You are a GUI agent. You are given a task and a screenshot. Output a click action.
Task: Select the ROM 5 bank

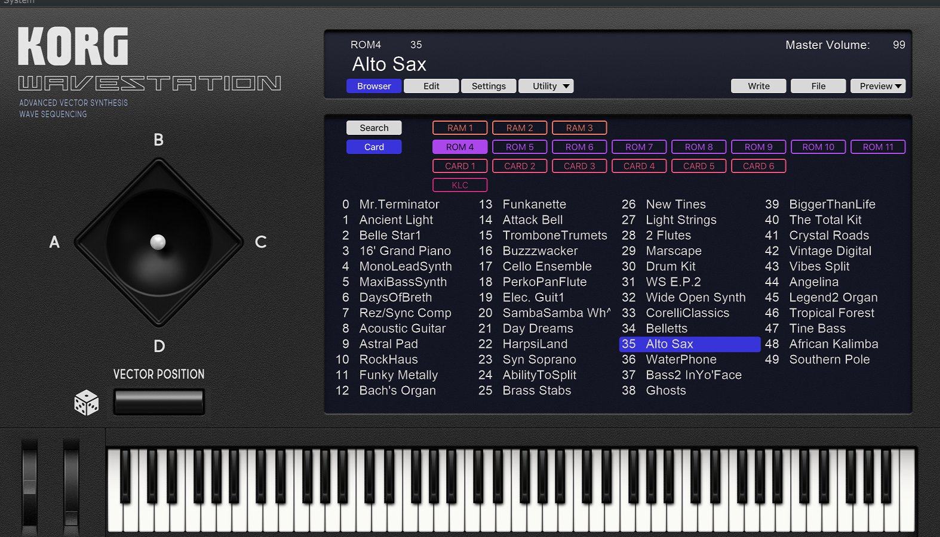[x=520, y=147]
